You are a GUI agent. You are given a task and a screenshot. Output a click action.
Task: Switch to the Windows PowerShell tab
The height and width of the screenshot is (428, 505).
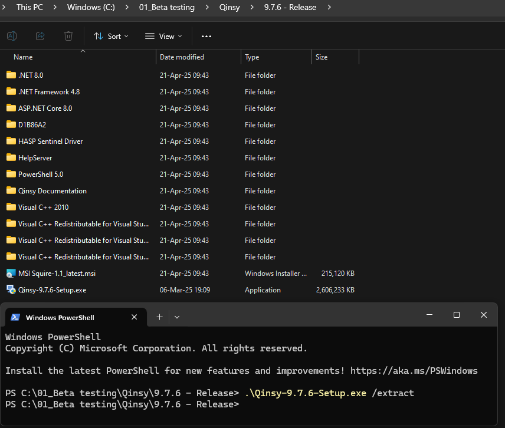click(60, 317)
